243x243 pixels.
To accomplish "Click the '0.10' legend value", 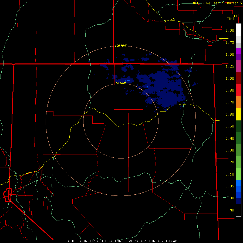I will (x=230, y=174).
